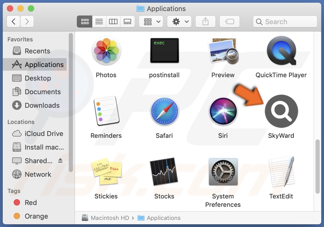The width and height of the screenshot is (324, 227).
Task: Switch to column view
Action: (113, 21)
